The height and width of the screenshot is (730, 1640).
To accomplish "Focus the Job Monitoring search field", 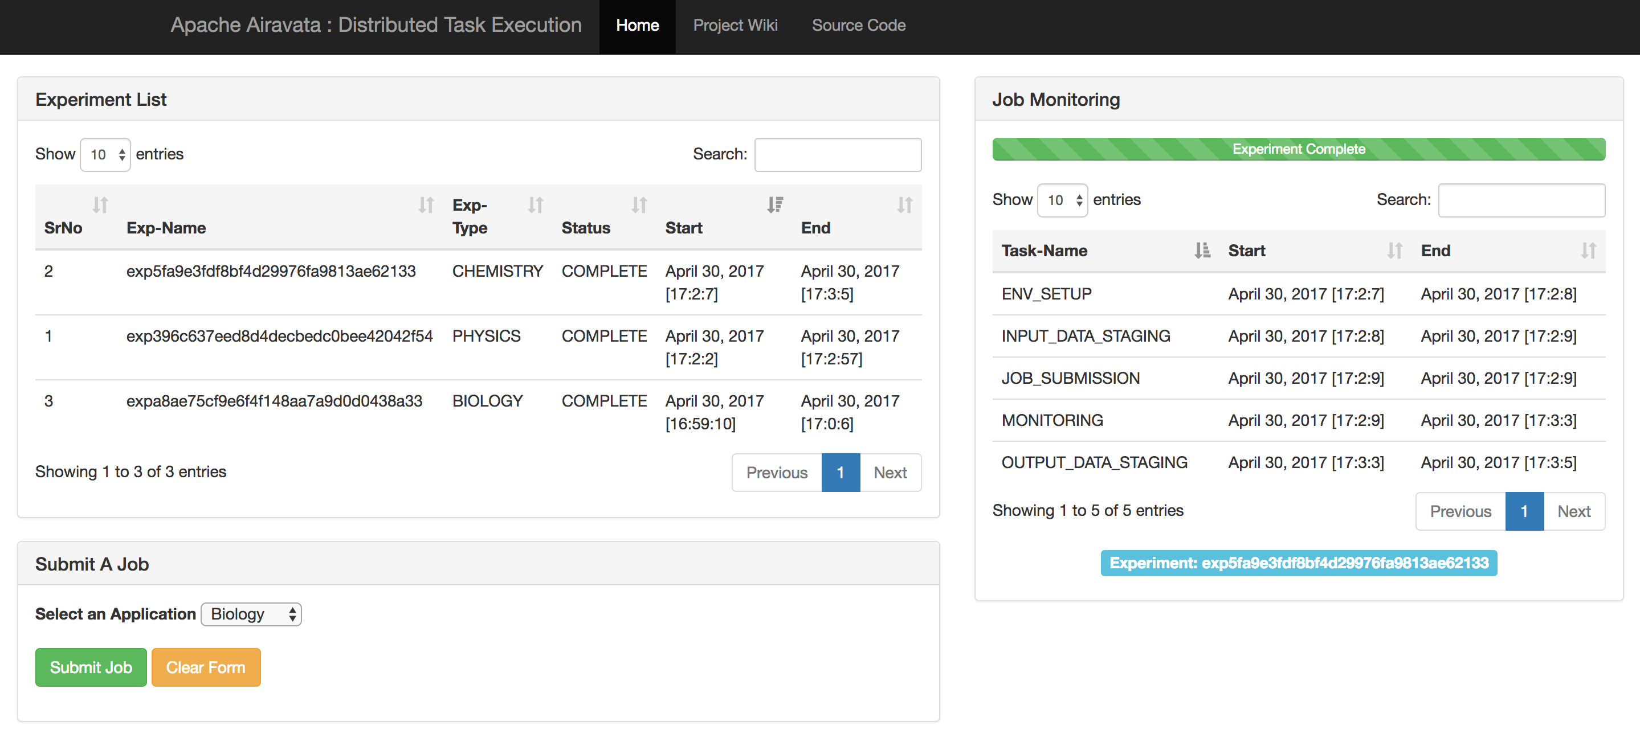I will click(1521, 200).
